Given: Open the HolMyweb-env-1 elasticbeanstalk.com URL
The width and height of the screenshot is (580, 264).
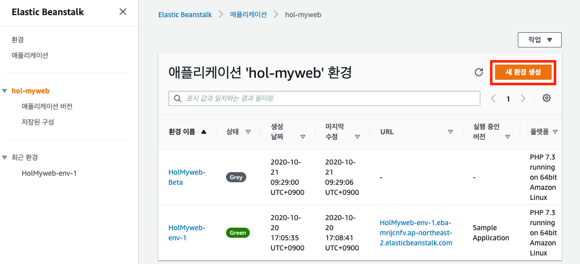Looking at the screenshot, I should coord(416,233).
